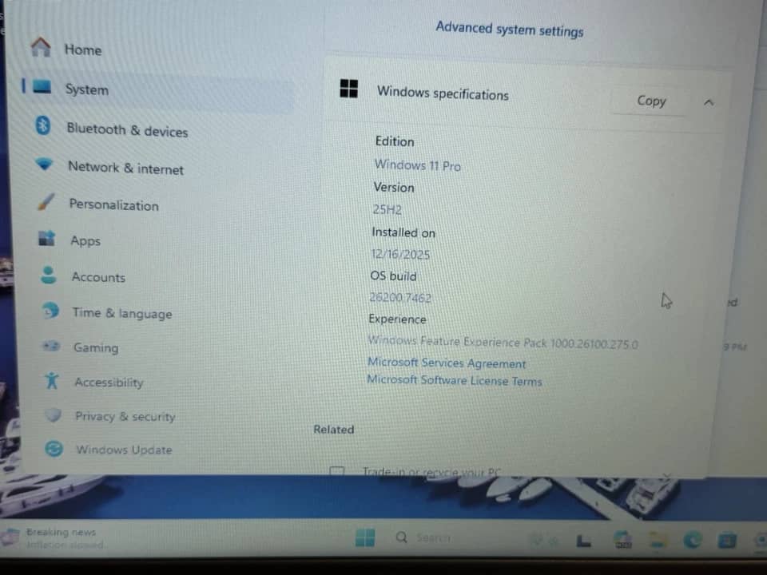
Task: Click the Windows Update sync icon
Action: tap(54, 448)
